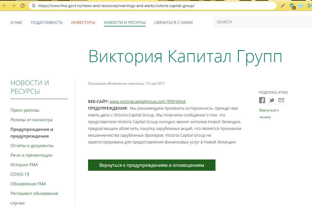Image resolution: width=312 pixels, height=209 pixels.
Task: Focus the SEARCH input field
Action: tap(263, 22)
